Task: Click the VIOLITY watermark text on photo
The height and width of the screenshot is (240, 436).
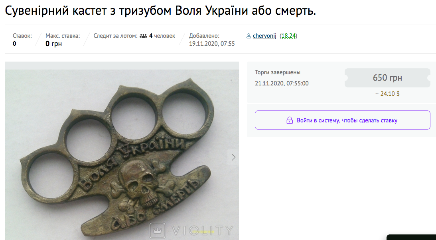Action: [x=202, y=230]
